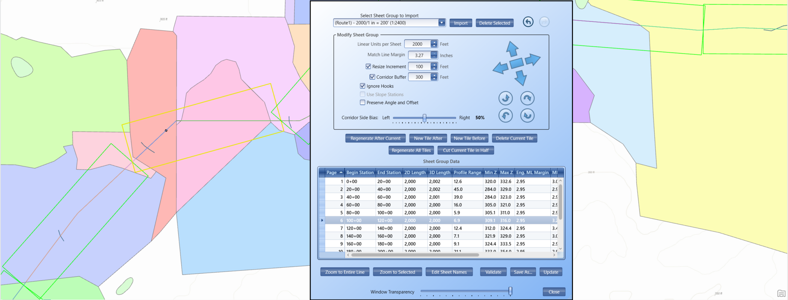Increase Corridor Buffer with up spinner
Viewport: 788px width, 300px height.
(434, 75)
